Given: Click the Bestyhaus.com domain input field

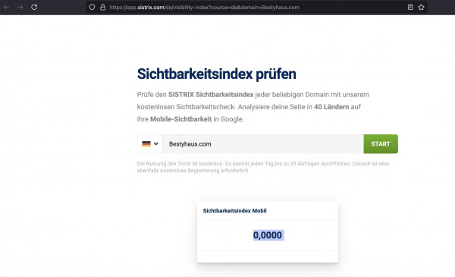Looking at the screenshot, I should click(263, 143).
